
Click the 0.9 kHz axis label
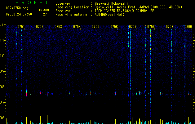[2, 71]
